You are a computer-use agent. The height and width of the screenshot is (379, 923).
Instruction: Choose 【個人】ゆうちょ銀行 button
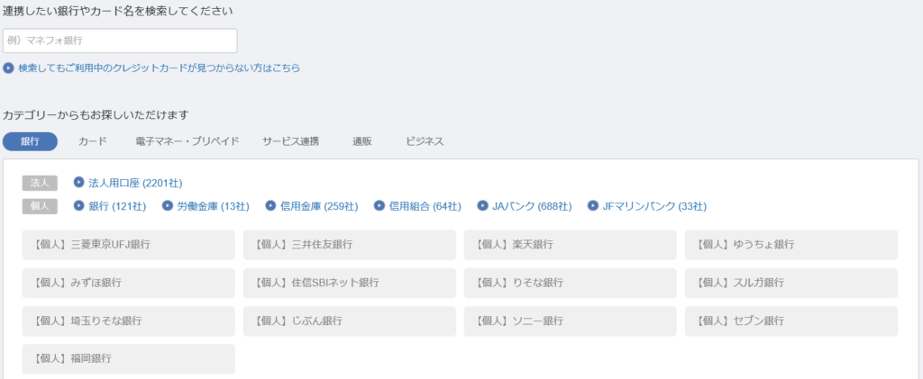coord(791,245)
